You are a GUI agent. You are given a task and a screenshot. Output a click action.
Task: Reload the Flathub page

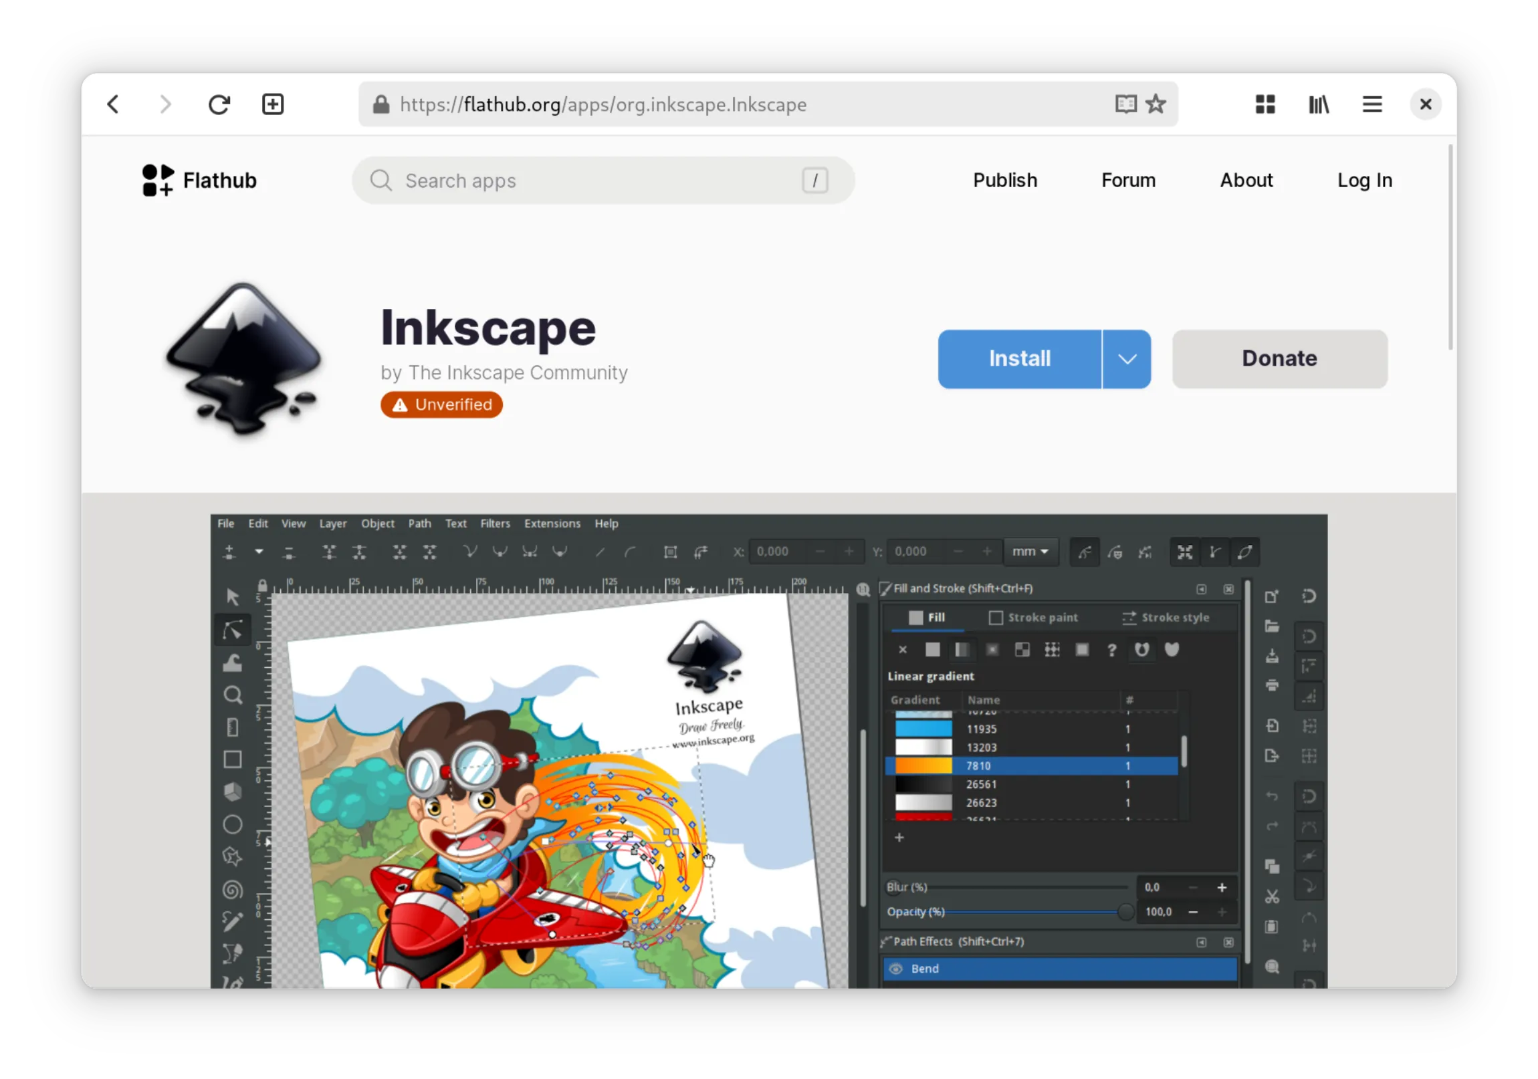tap(219, 104)
